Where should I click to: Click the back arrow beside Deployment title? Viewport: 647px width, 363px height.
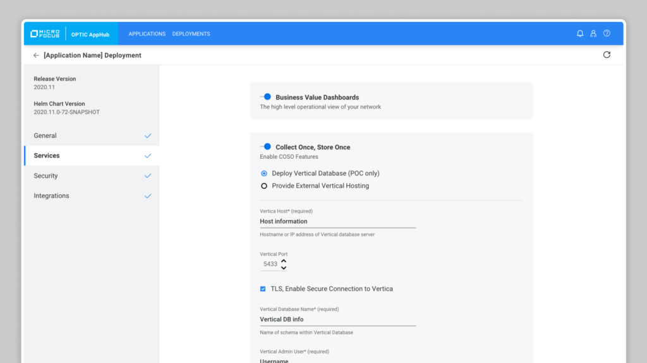pyautogui.click(x=36, y=55)
